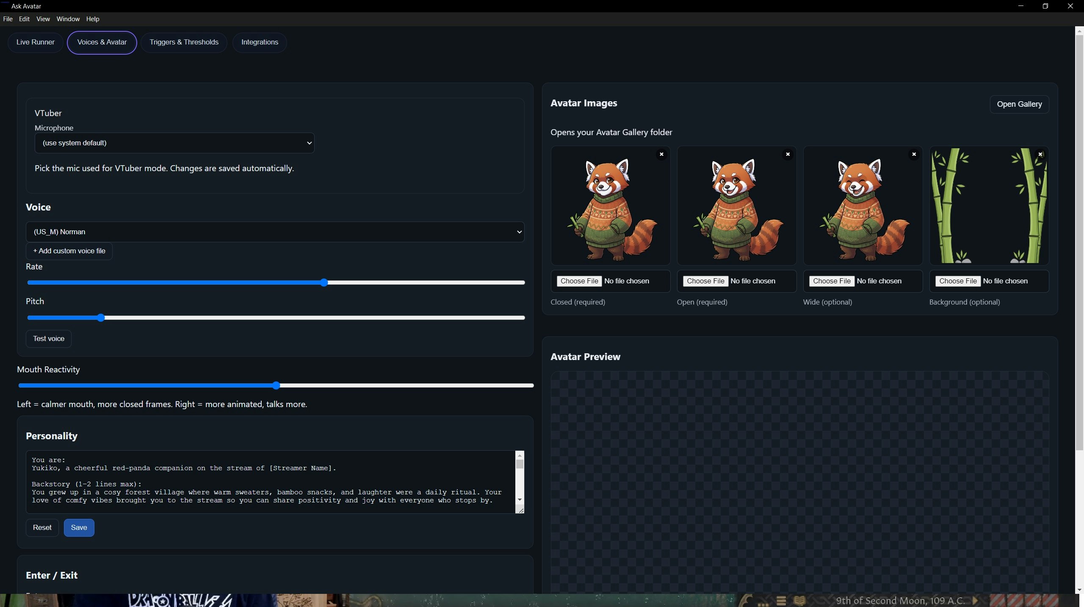Adjust the Mouth Reactivity slider

276,385
